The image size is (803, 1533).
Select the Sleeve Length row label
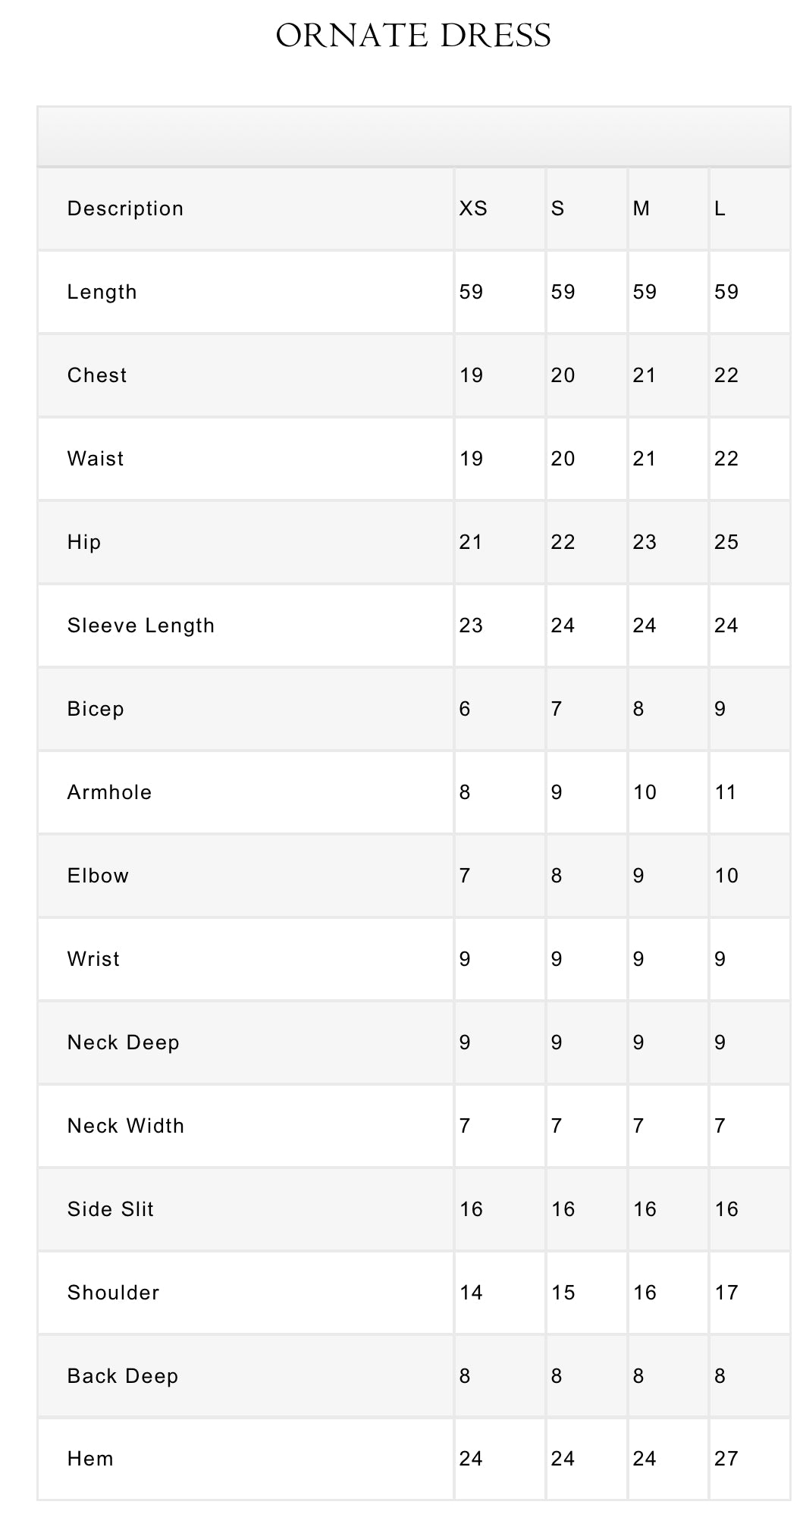pos(141,625)
